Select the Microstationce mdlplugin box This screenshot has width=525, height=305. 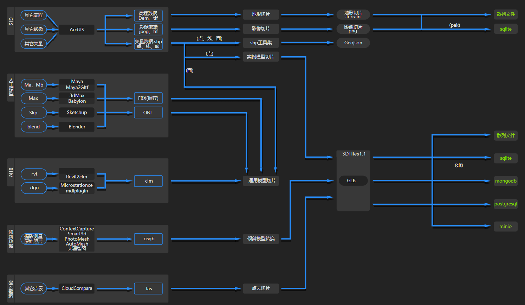click(77, 188)
